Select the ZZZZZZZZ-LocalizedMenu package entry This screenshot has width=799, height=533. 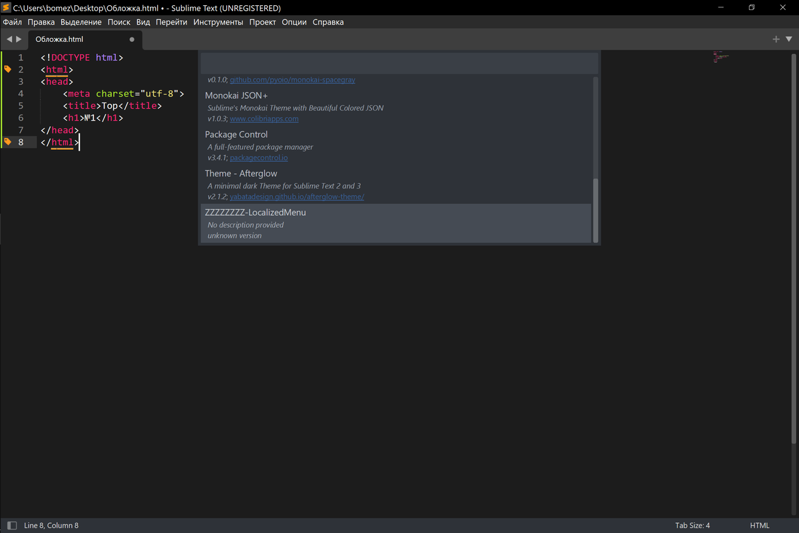point(396,223)
